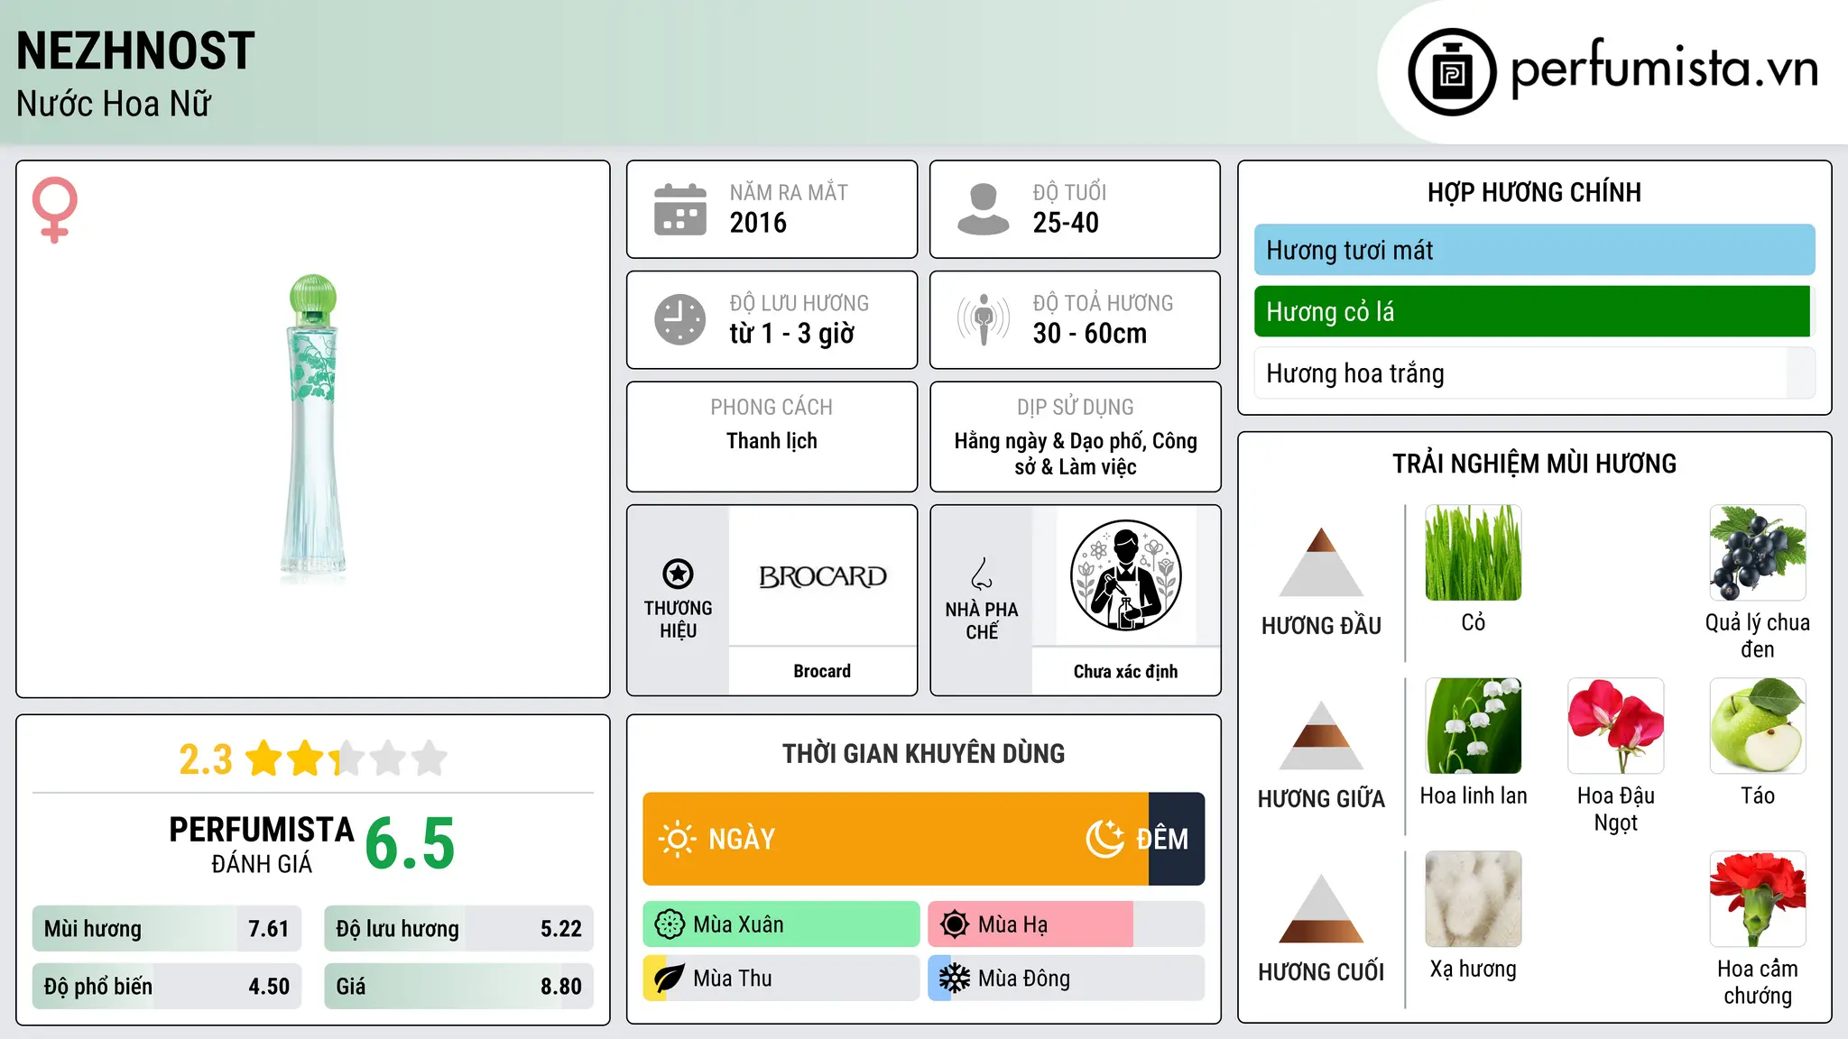Select the musk note image

tap(1474, 899)
